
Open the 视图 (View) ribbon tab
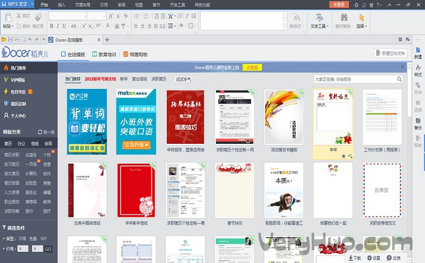coord(139,5)
